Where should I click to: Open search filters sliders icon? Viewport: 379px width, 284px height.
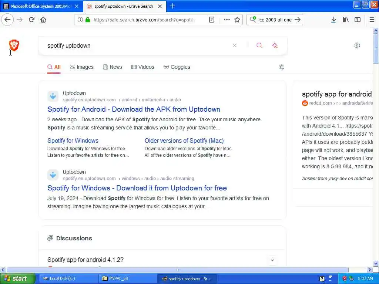coord(282,67)
